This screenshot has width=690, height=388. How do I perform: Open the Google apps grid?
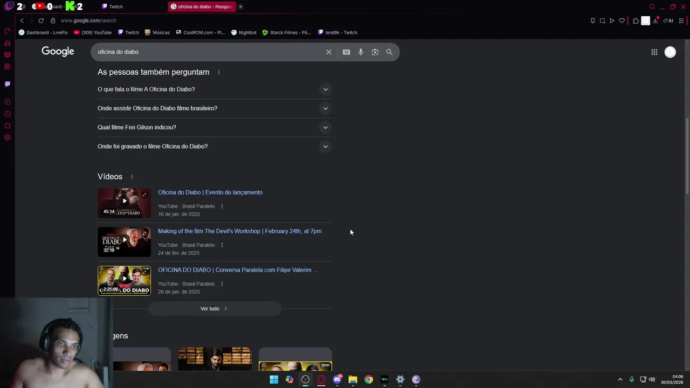coord(654,52)
